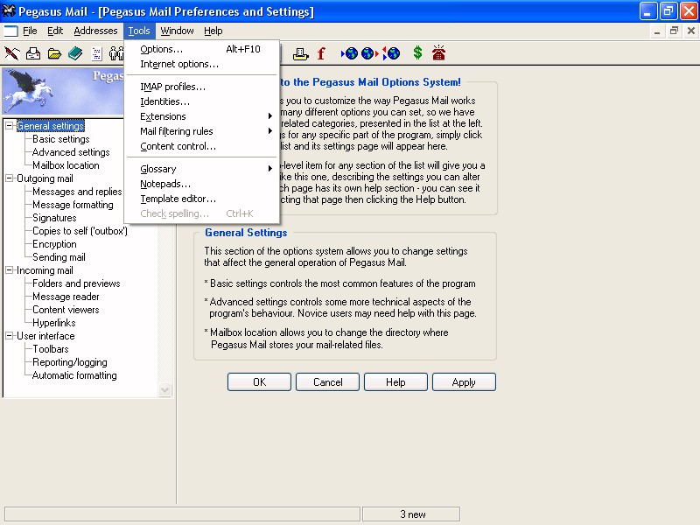
Task: Click the compose new message pen icon
Action: click(x=12, y=53)
